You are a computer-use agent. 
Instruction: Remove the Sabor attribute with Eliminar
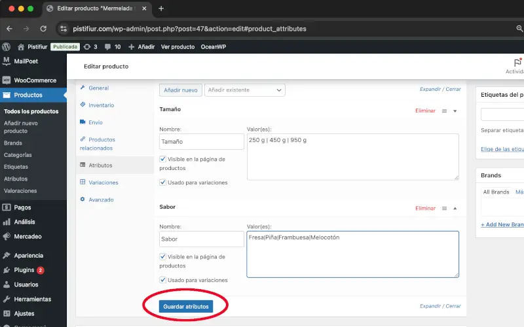[x=425, y=208]
